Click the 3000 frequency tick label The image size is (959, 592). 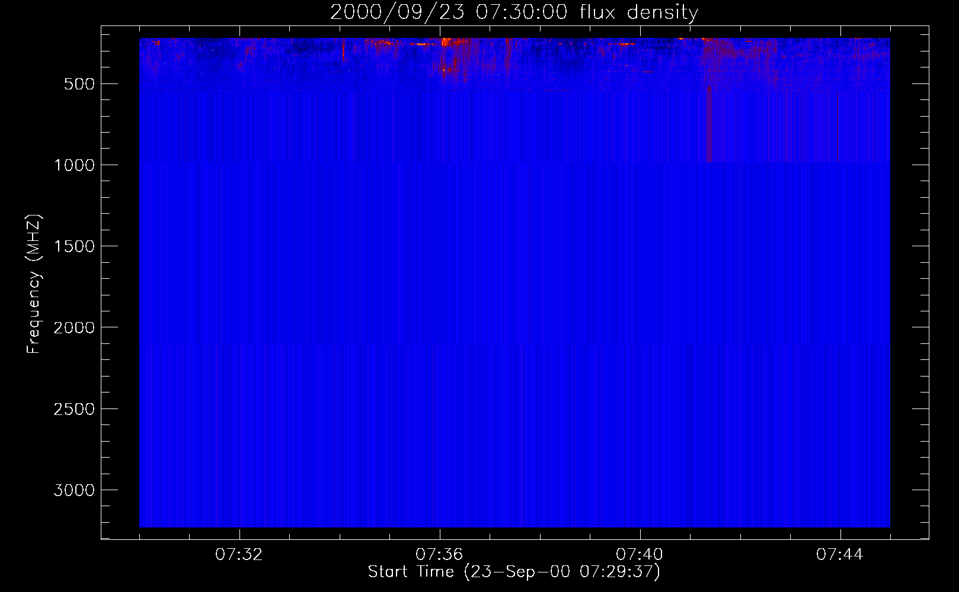click(74, 490)
